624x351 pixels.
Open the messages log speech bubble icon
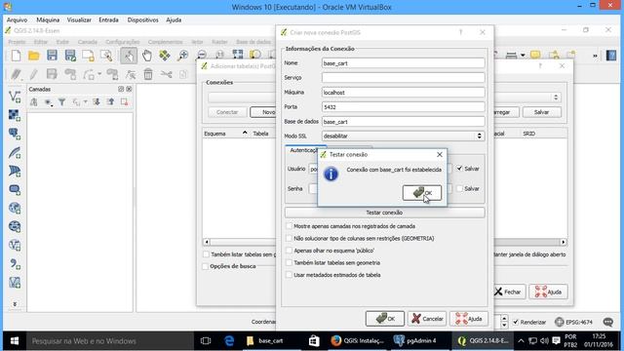[608, 322]
